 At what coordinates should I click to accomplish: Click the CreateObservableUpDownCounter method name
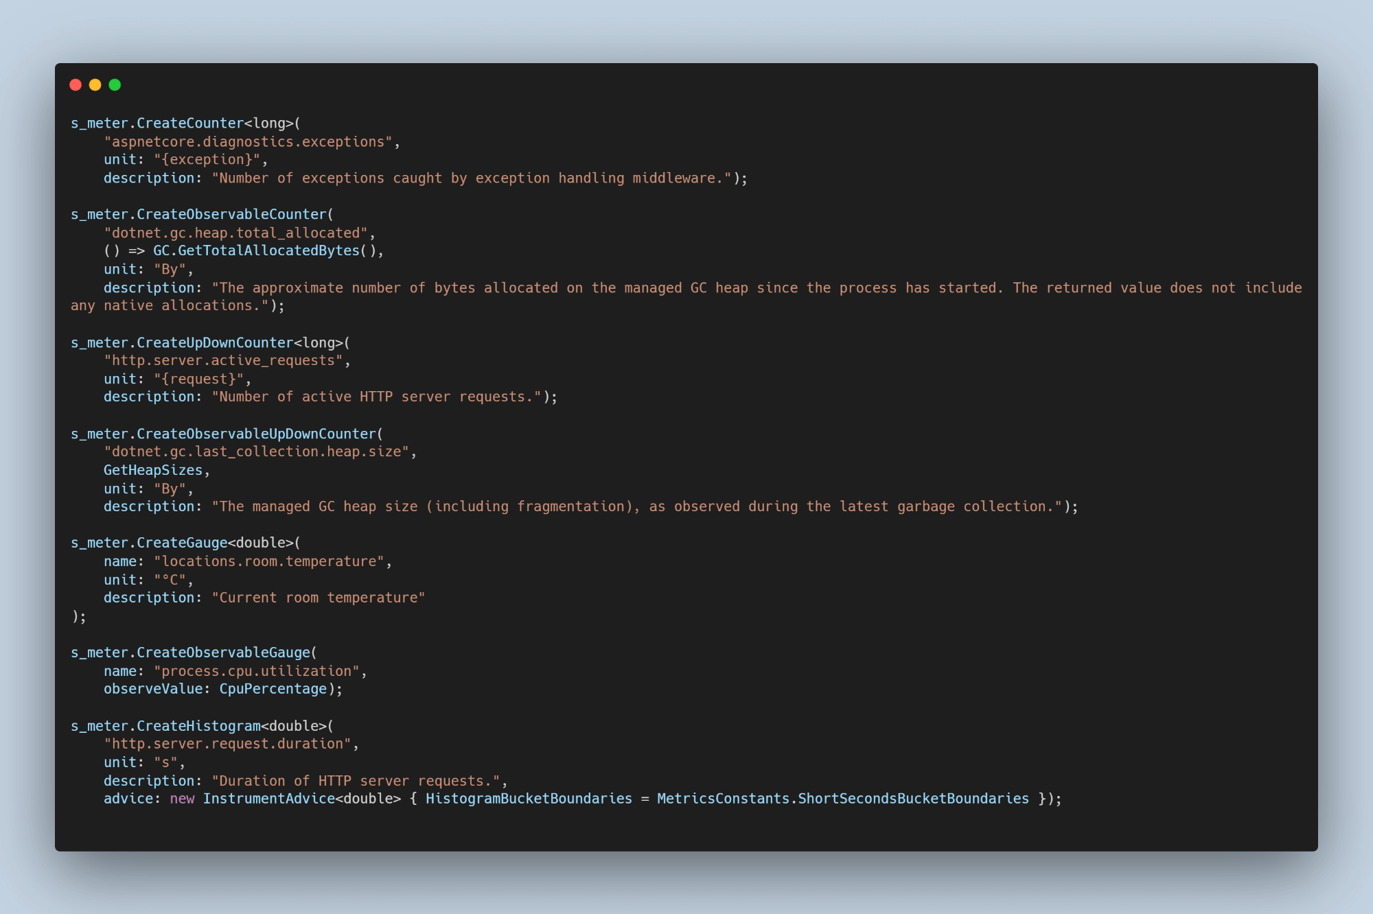(255, 434)
